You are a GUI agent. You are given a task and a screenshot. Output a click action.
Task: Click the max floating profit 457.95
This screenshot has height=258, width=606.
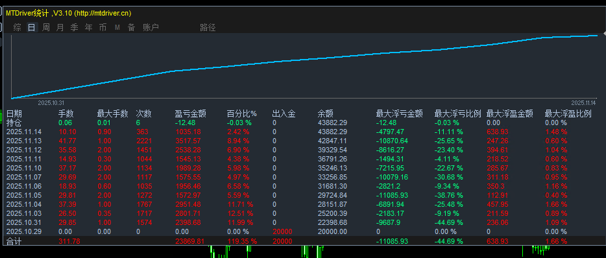[x=497, y=204]
